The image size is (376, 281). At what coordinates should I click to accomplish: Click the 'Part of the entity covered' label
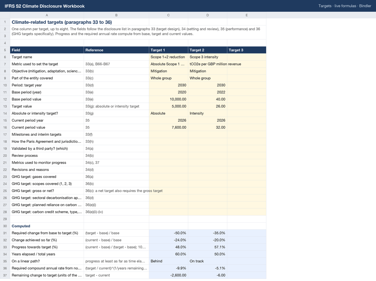tap(32, 78)
